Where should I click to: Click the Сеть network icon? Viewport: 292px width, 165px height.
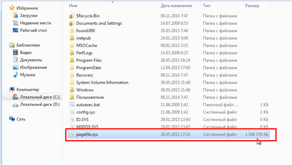(x=12, y=119)
